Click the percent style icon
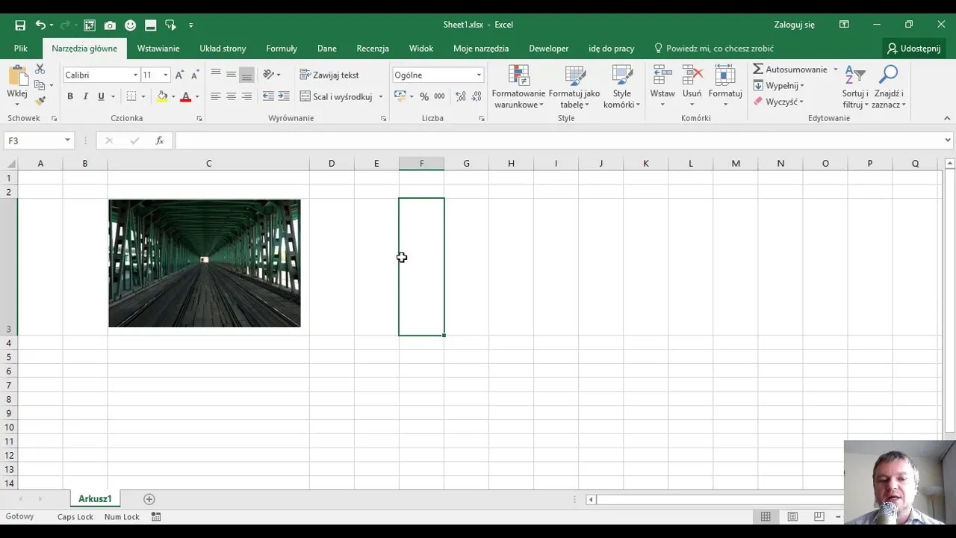This screenshot has width=956, height=538. point(424,96)
